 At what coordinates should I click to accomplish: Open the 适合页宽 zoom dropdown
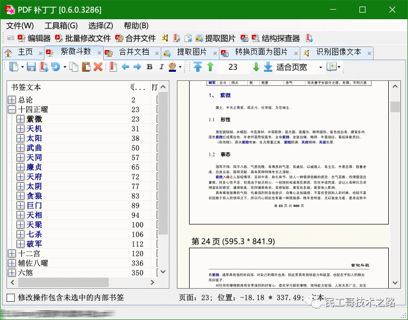point(321,67)
